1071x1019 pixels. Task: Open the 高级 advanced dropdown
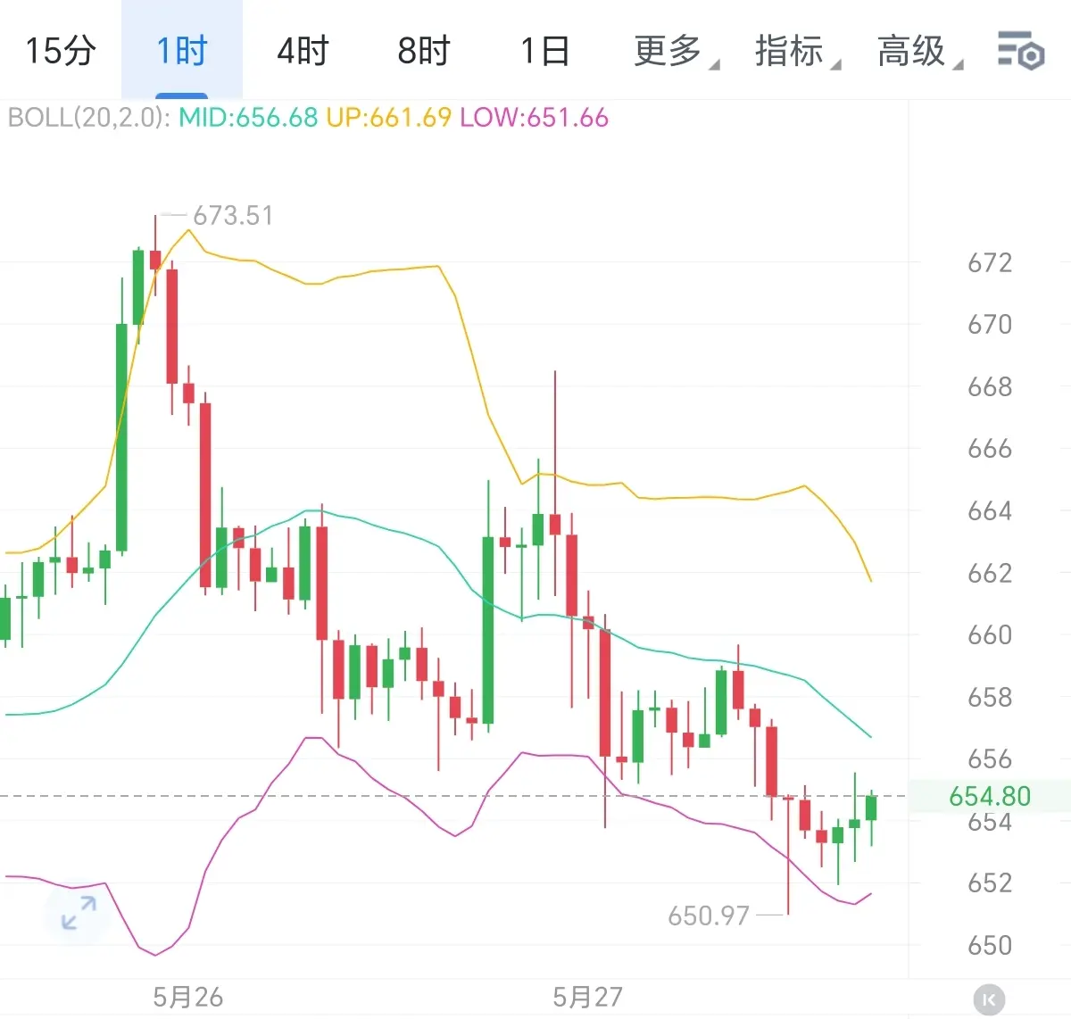(x=919, y=51)
